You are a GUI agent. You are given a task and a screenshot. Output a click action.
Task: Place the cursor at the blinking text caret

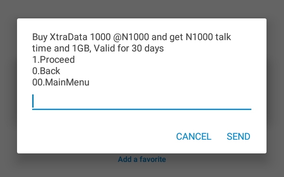[33, 101]
